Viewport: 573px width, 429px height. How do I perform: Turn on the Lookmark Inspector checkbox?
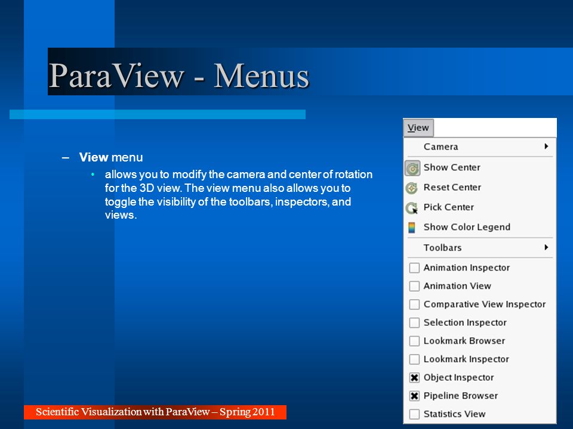[x=414, y=359]
